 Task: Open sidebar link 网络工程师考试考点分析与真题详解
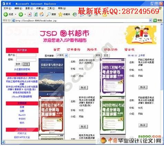tap(22, 83)
